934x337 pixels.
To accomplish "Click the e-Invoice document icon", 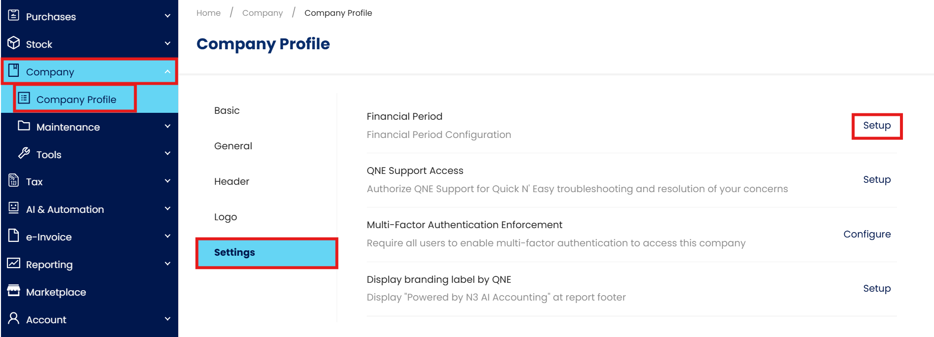I will (14, 236).
